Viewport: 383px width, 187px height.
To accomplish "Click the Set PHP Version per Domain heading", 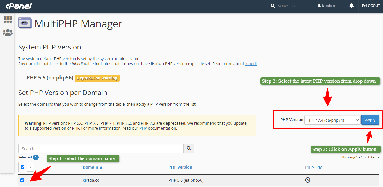I will [63, 93].
